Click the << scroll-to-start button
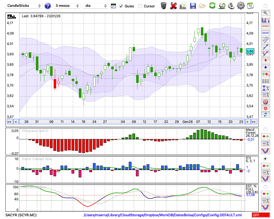 9,122
